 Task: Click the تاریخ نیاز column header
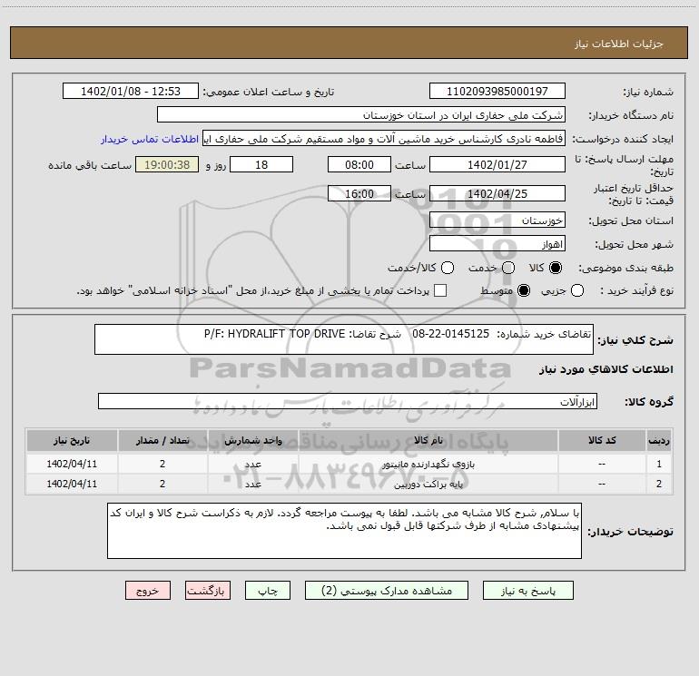click(72, 440)
